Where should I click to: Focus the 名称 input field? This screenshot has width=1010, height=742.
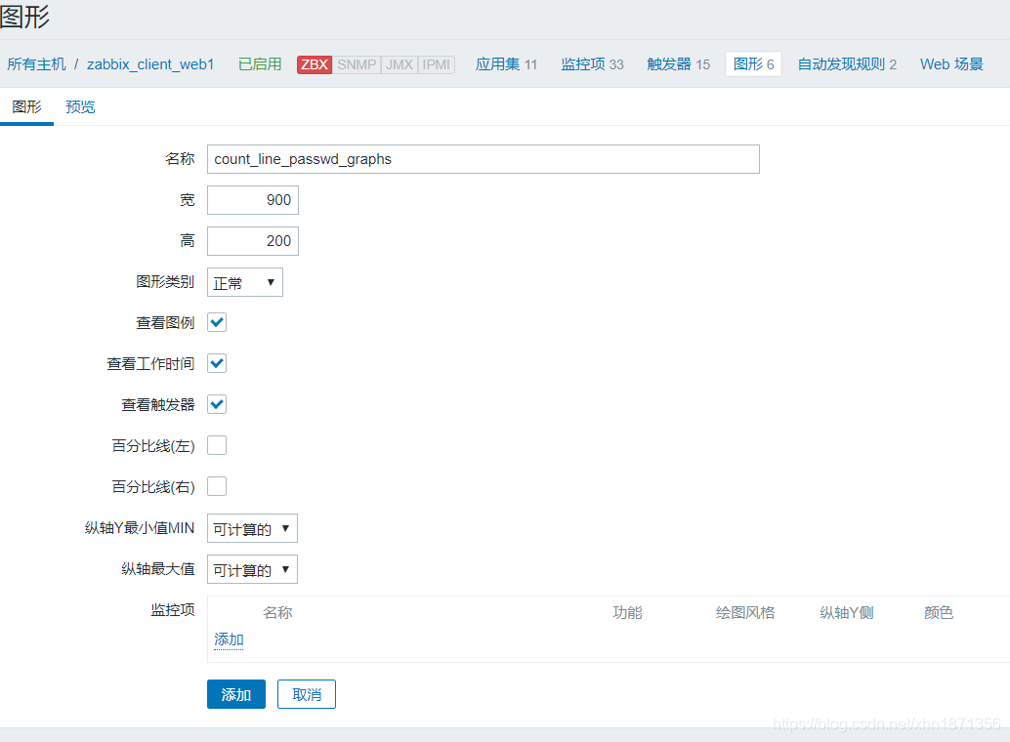pos(484,159)
